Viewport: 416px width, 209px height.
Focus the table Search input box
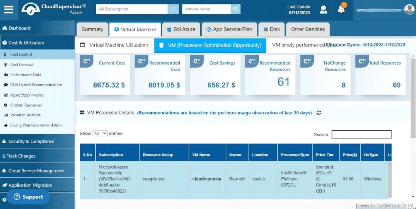(361, 134)
